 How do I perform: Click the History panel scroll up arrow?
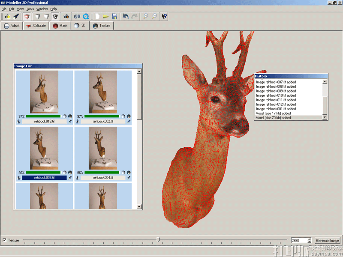[x=325, y=82]
